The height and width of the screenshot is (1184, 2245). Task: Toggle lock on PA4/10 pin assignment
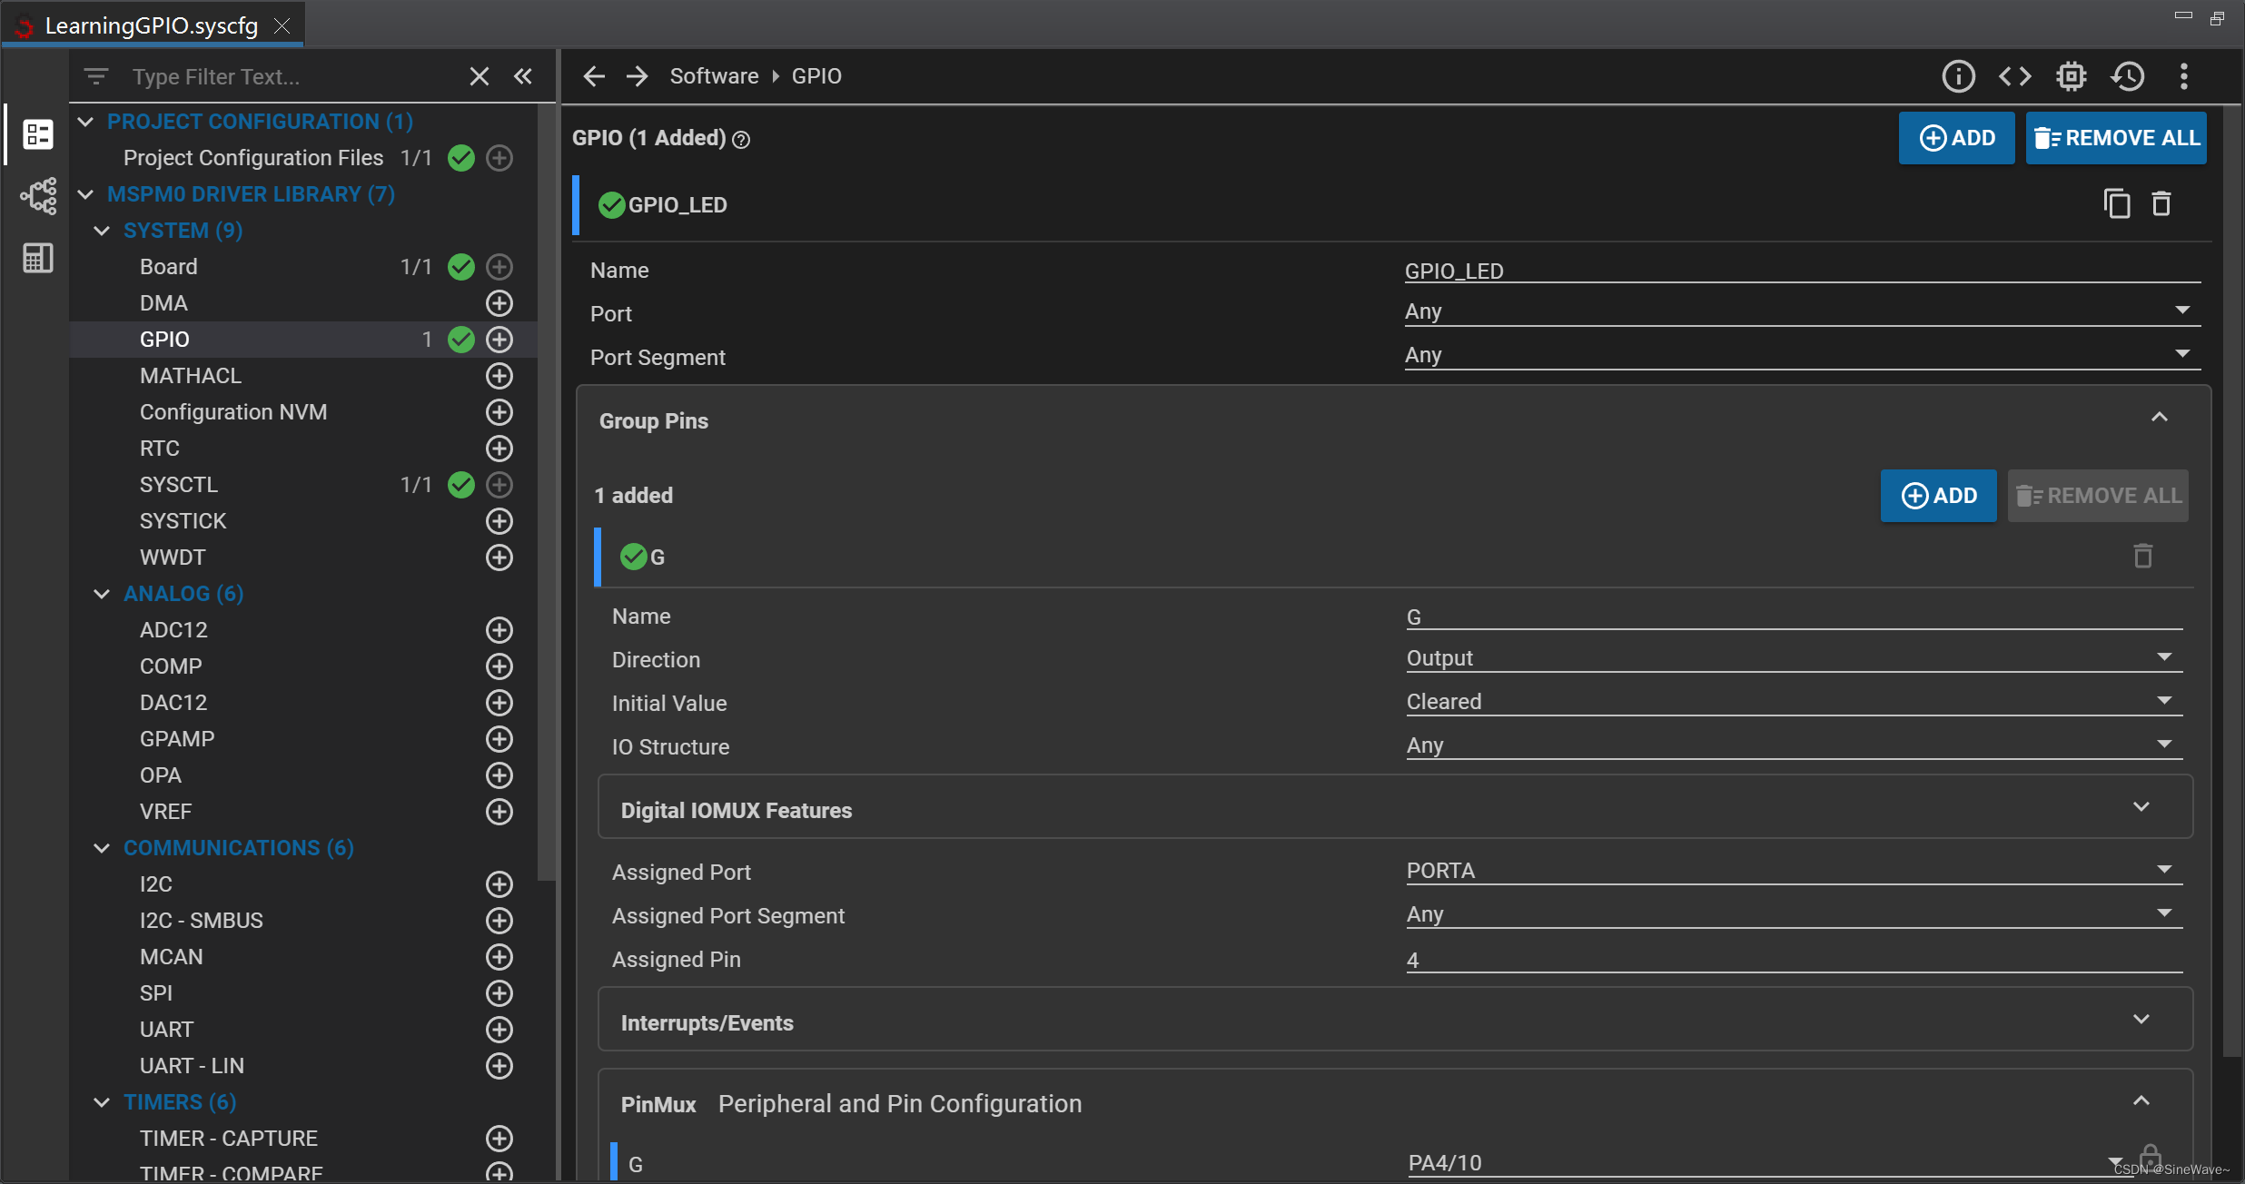click(2150, 1157)
